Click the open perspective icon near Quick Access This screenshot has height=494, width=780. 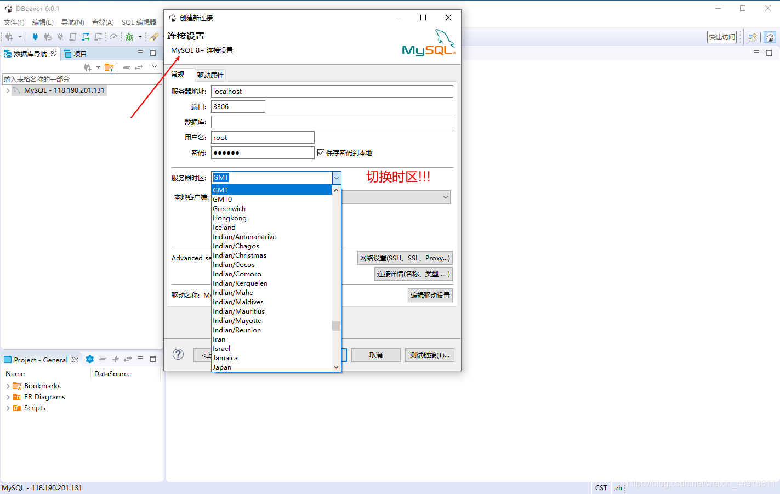pos(753,37)
